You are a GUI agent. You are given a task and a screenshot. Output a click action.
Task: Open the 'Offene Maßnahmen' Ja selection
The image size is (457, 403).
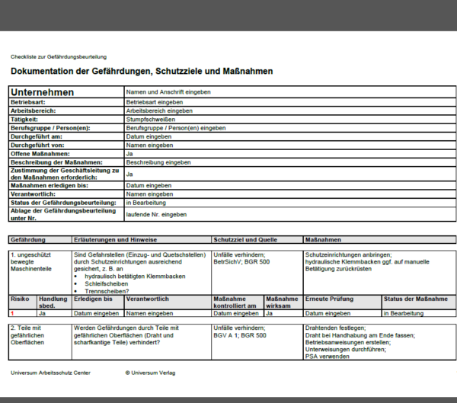pos(290,154)
